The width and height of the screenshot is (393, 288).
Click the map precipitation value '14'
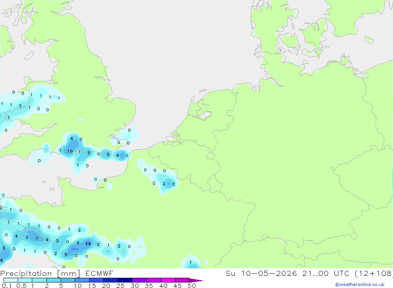coord(88,243)
